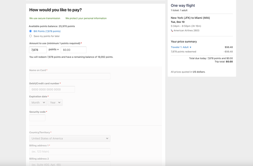Click the Bilt Points (7,878 points) label

(x=47, y=31)
